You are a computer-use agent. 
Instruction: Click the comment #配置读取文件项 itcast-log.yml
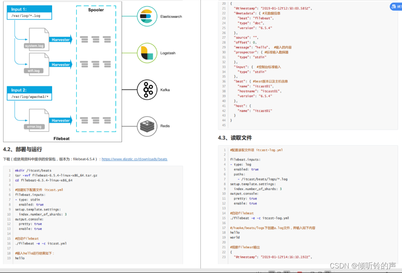click(x=256, y=150)
